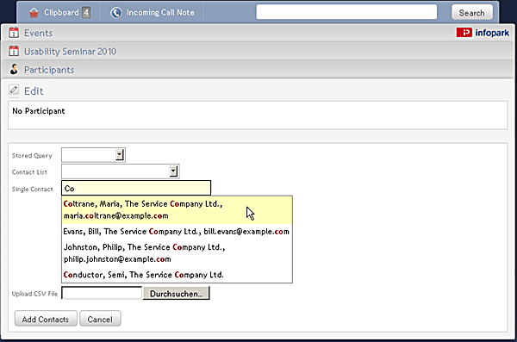The height and width of the screenshot is (342, 517).
Task: Click the Add Contacts button
Action: click(x=46, y=319)
